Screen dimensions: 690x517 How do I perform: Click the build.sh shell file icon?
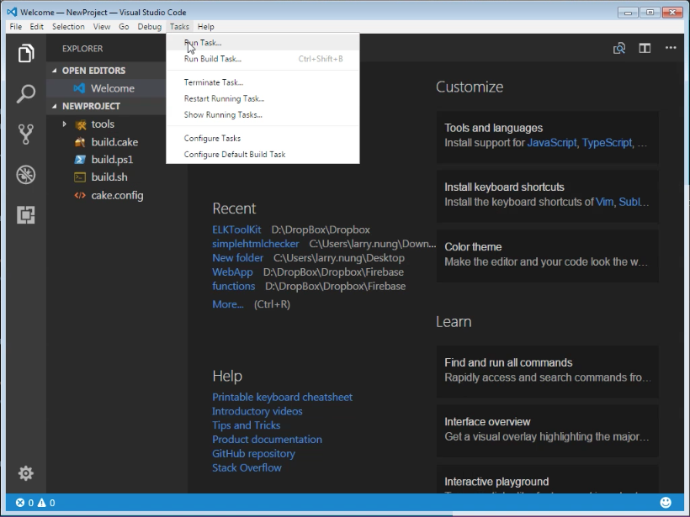point(80,177)
